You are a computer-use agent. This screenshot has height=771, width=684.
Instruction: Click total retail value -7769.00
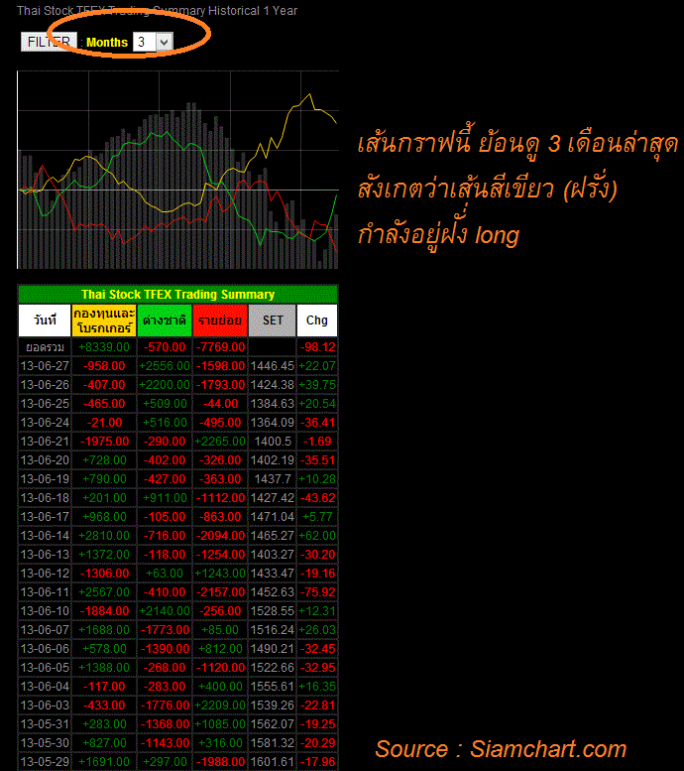(x=220, y=347)
